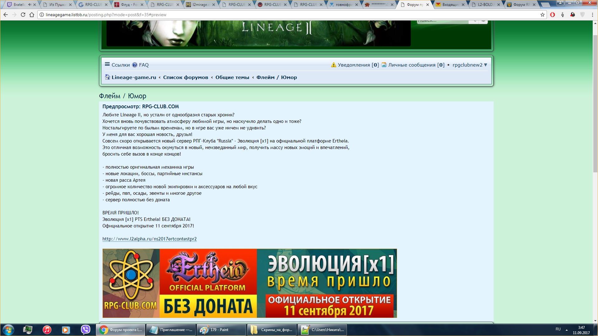Open the Ссылки hamburger menu
The width and height of the screenshot is (598, 336).
point(107,64)
